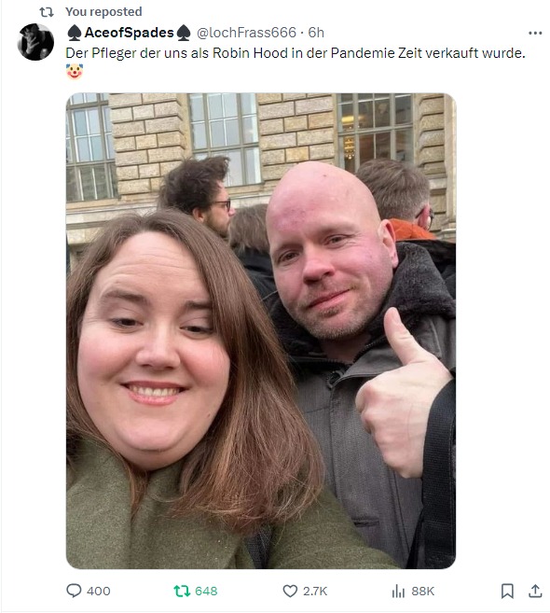Undo repost via the green repost icon
550x613 pixels.
(182, 591)
